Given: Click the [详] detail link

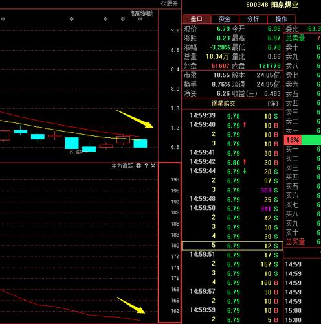Looking at the screenshot, I should pos(272,104).
